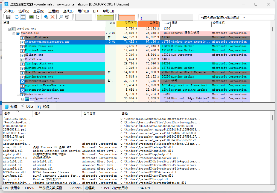
Task: Click the process name filter input field
Action: tap(236, 17)
